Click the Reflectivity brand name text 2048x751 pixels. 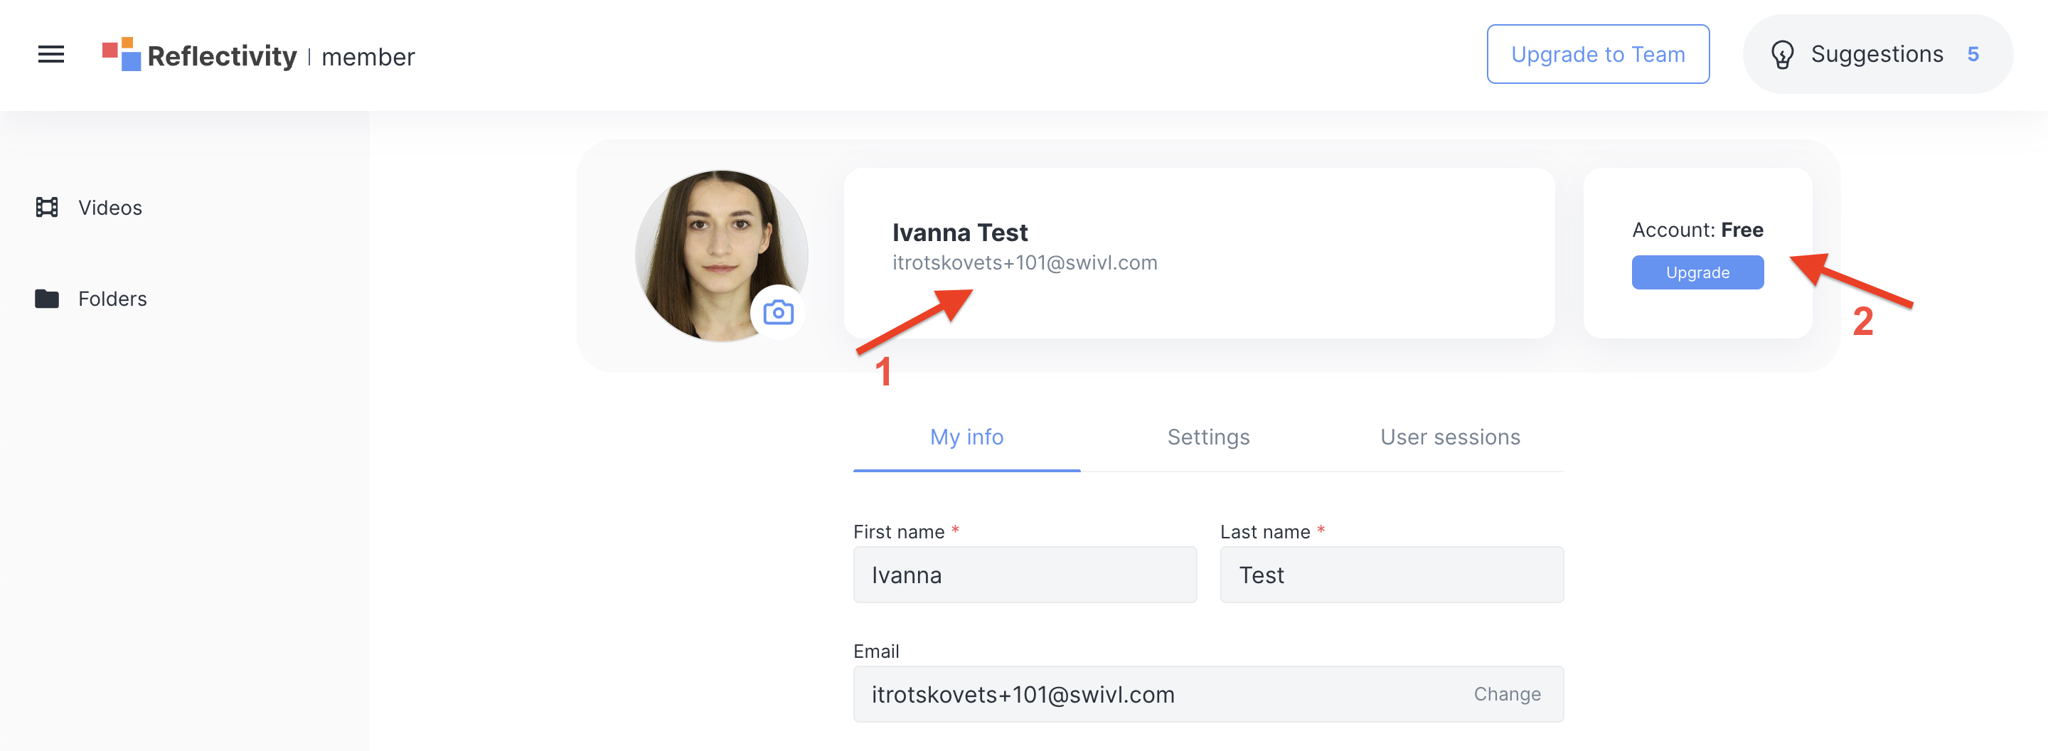click(222, 56)
